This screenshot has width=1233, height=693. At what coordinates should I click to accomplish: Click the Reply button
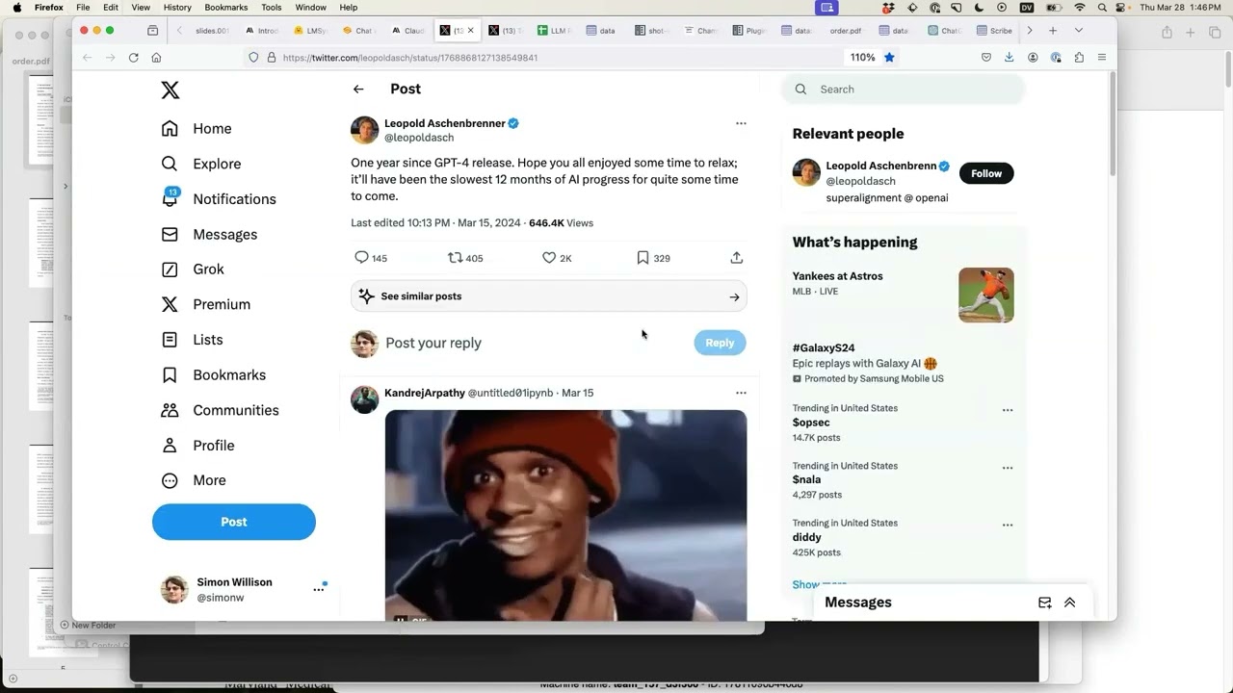(x=720, y=343)
